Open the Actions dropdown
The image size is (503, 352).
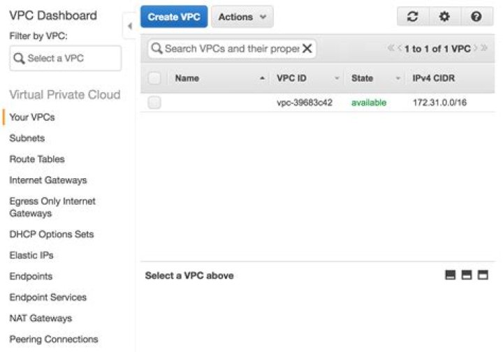(x=242, y=17)
